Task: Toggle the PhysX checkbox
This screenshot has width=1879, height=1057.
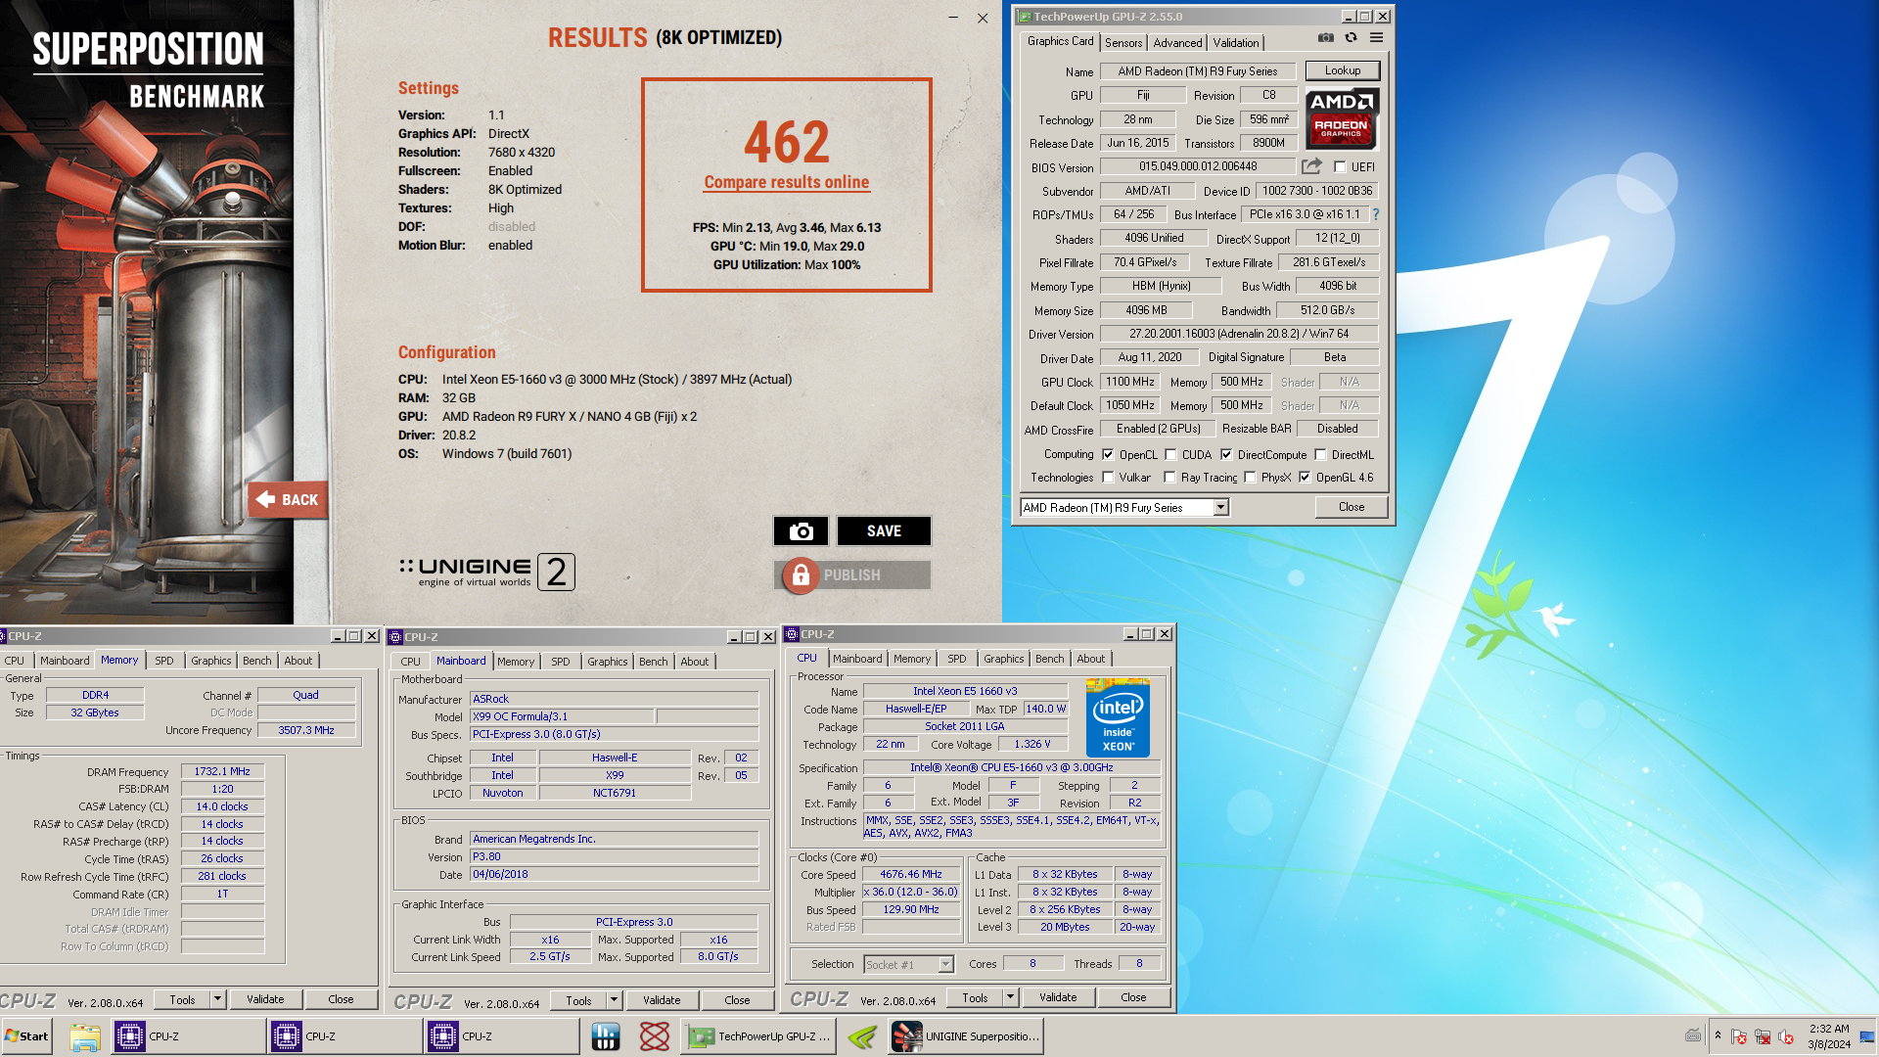Action: tap(1250, 478)
